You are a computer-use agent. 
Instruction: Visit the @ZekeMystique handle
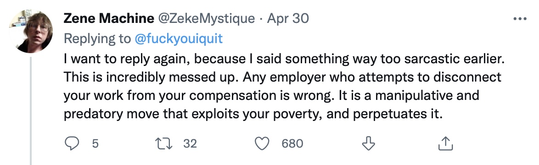tap(206, 19)
